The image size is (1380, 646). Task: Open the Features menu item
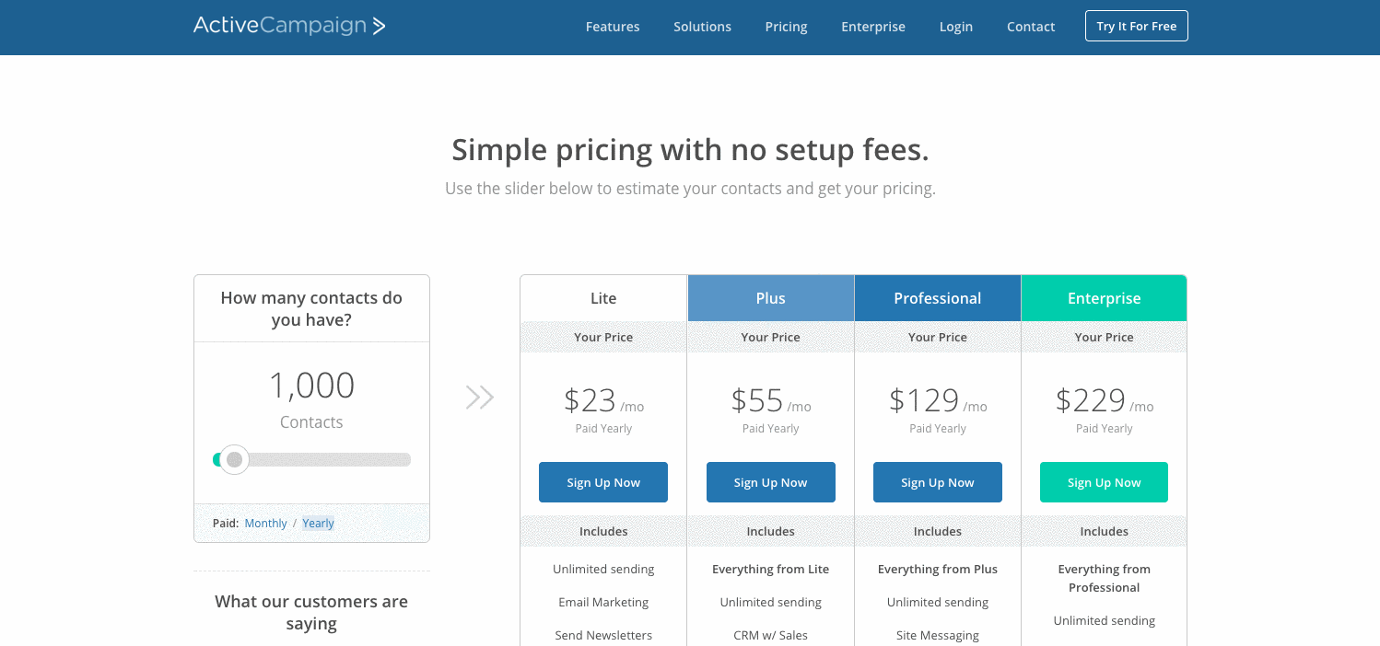(x=613, y=27)
